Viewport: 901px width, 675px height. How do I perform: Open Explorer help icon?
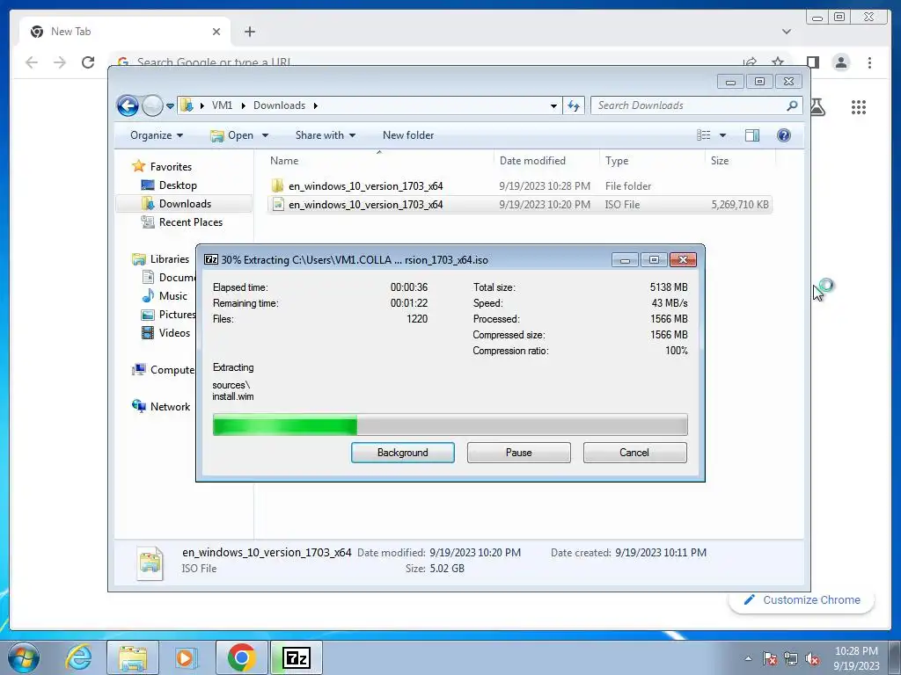click(x=784, y=135)
